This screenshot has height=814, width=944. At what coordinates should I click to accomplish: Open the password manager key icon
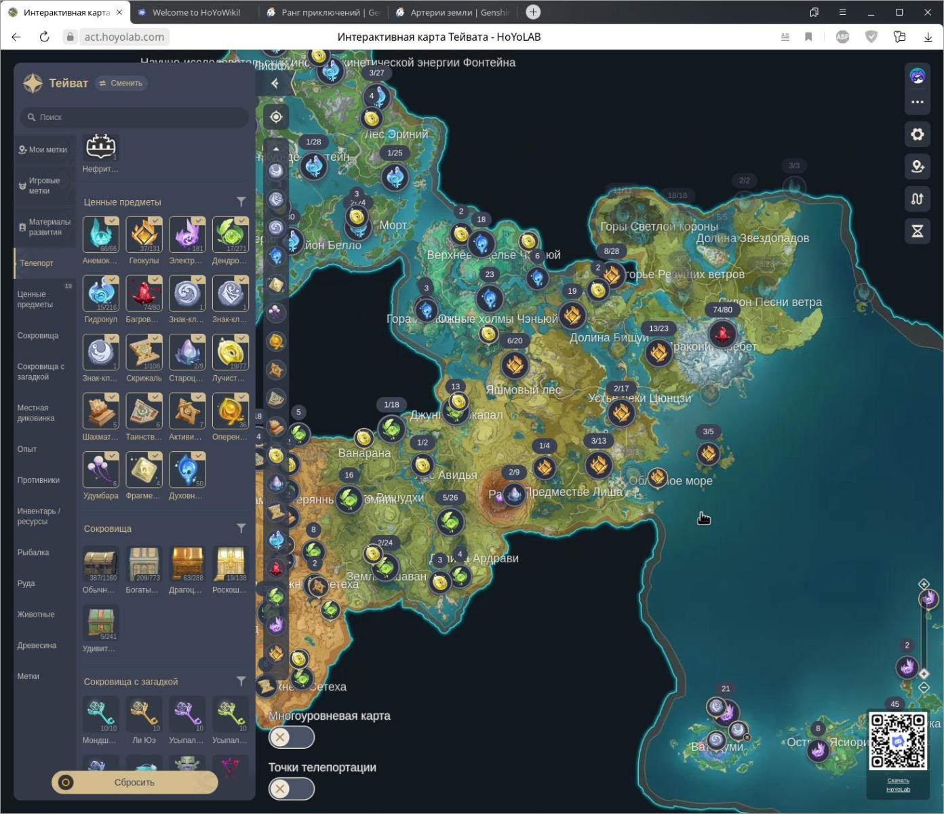point(900,37)
